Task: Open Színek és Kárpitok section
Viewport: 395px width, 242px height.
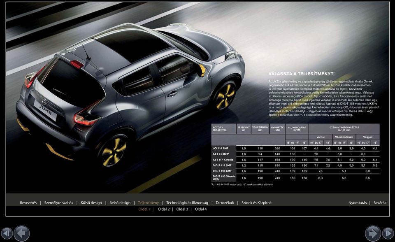Action: (256, 202)
